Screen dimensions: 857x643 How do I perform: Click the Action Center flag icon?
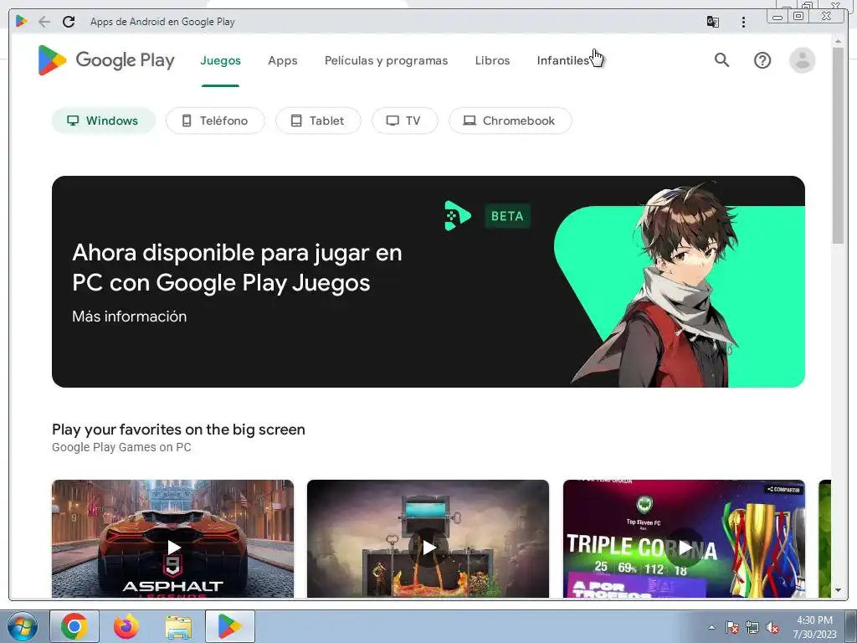[x=732, y=628]
